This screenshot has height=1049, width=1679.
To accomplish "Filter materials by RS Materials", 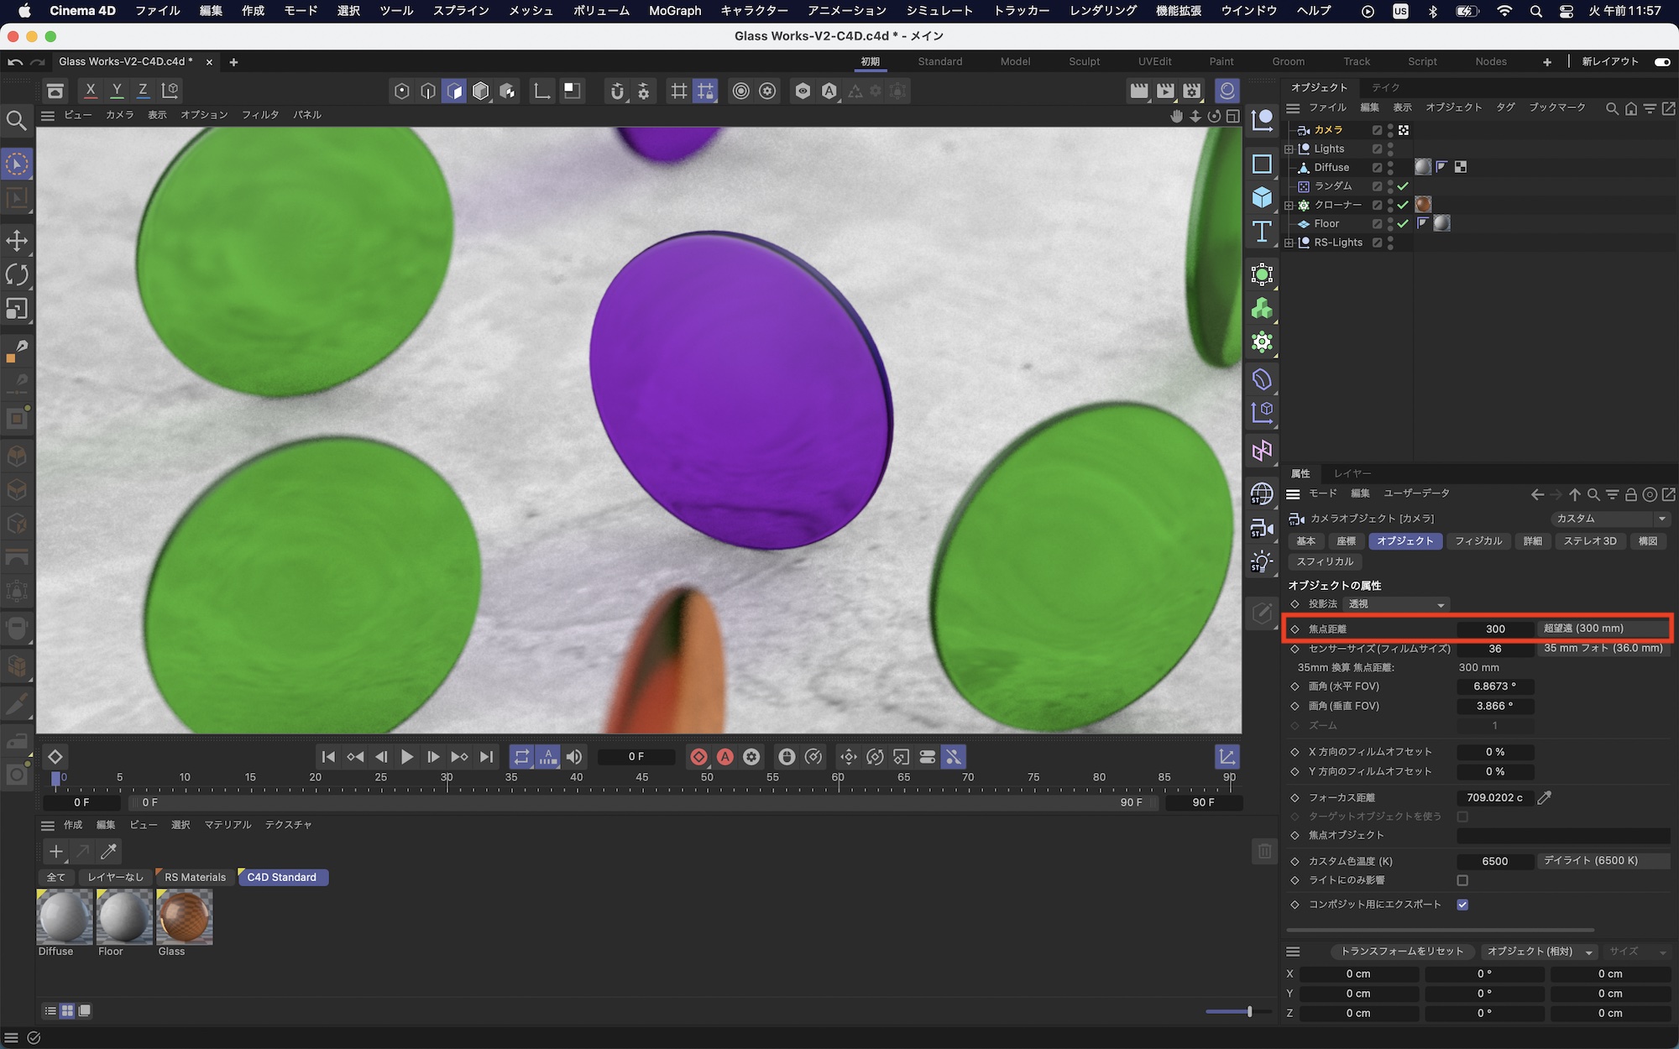I will [195, 877].
